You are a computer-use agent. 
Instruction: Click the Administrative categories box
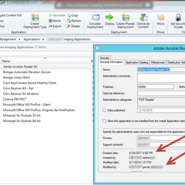coord(161,102)
